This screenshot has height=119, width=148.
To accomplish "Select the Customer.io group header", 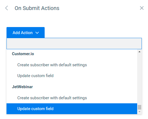I will click(x=23, y=54).
